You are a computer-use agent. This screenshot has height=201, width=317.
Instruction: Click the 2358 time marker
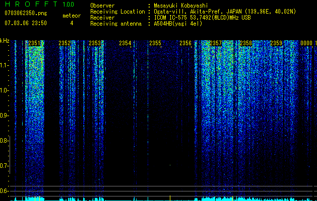click(246, 43)
